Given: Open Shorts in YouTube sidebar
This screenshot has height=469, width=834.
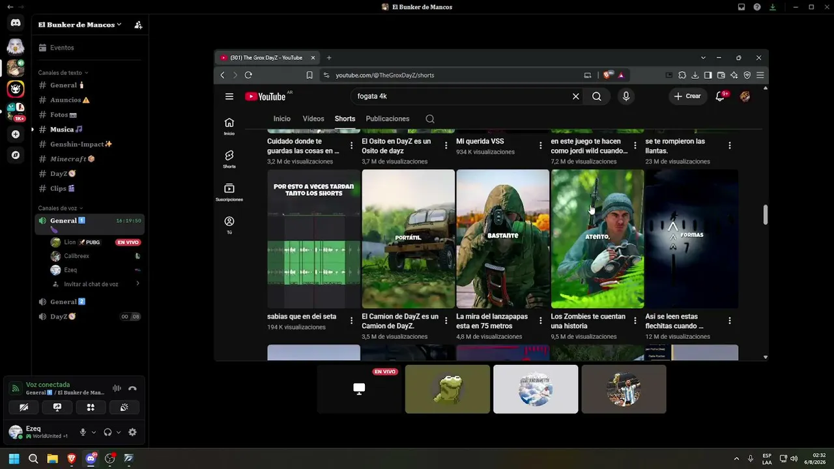Looking at the screenshot, I should (229, 160).
